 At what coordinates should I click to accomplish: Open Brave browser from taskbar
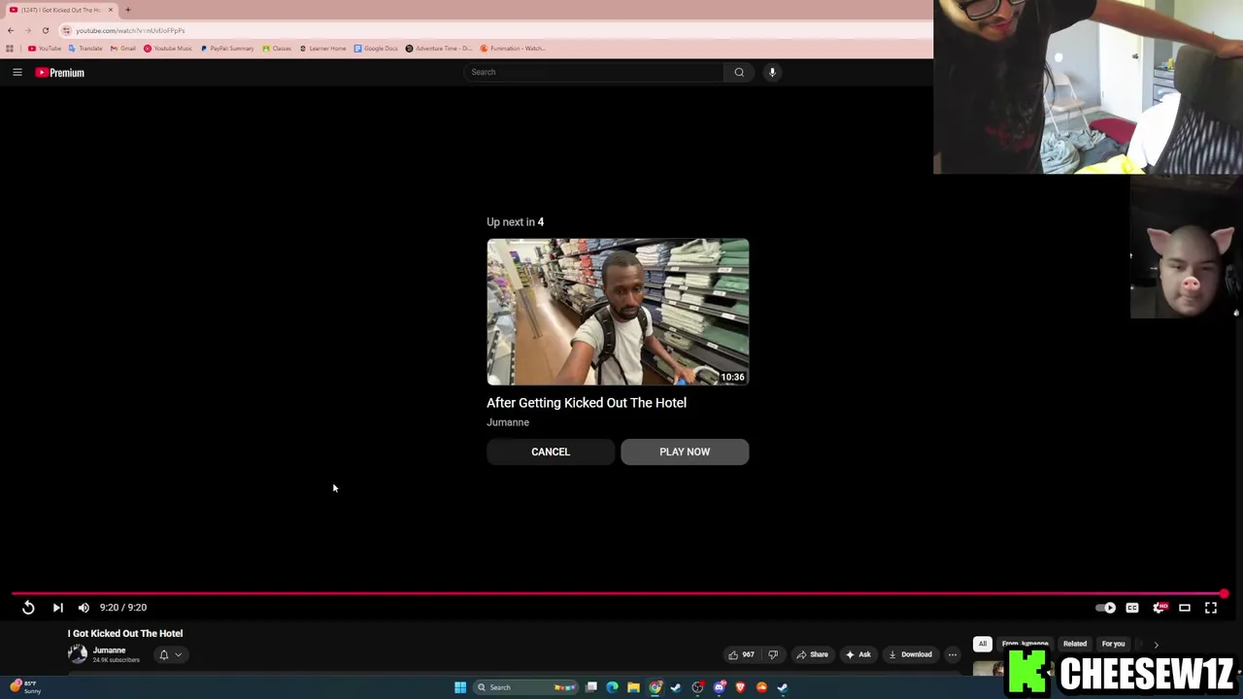pyautogui.click(x=740, y=687)
